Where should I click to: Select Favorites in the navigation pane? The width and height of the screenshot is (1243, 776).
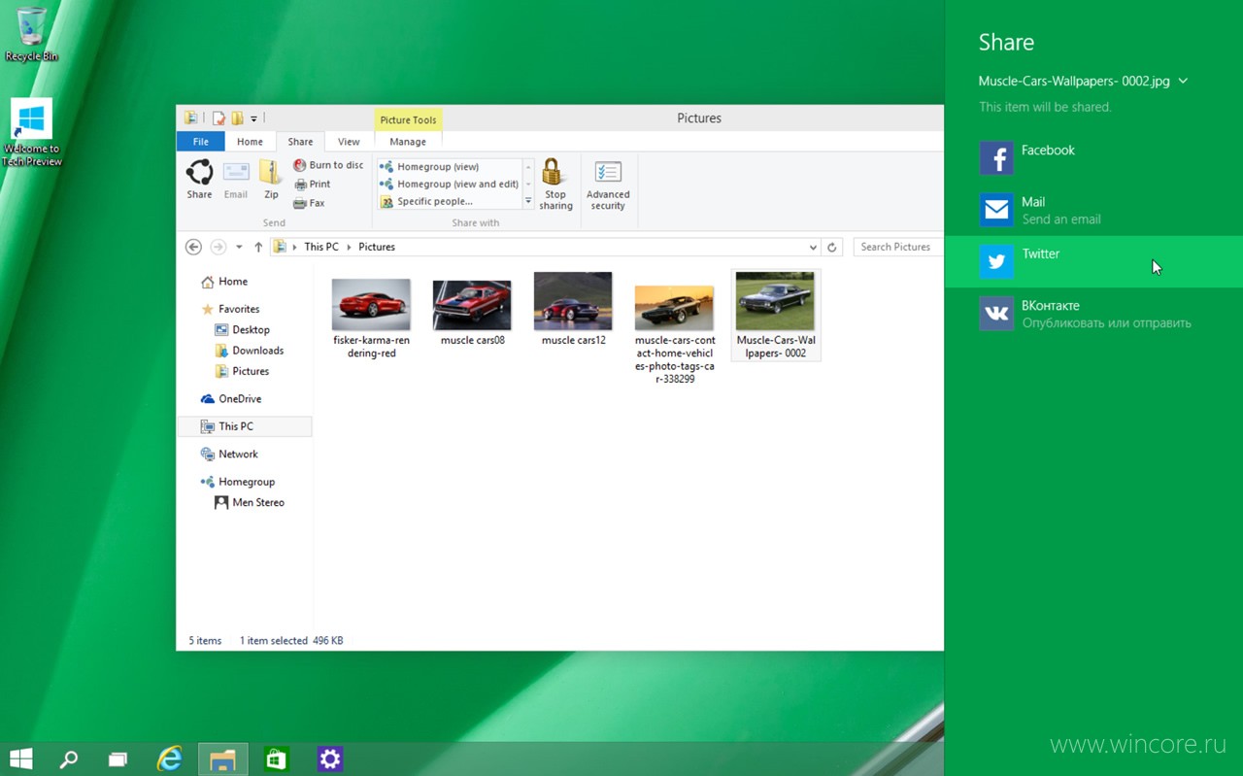coord(230,309)
